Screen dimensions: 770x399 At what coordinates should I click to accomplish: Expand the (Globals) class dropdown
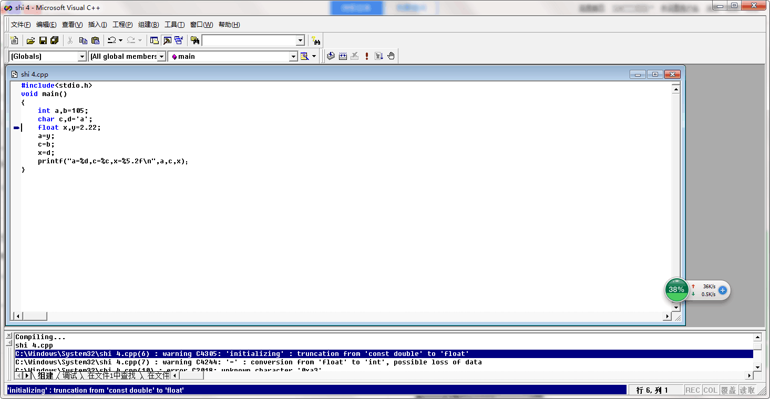coord(82,56)
